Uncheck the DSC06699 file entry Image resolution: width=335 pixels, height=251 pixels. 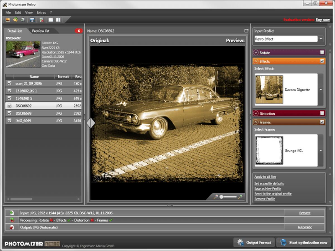pyautogui.click(x=9, y=113)
